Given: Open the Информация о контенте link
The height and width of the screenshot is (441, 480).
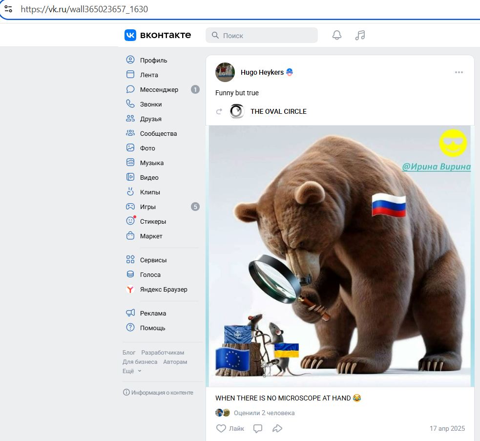Looking at the screenshot, I should coord(158,392).
